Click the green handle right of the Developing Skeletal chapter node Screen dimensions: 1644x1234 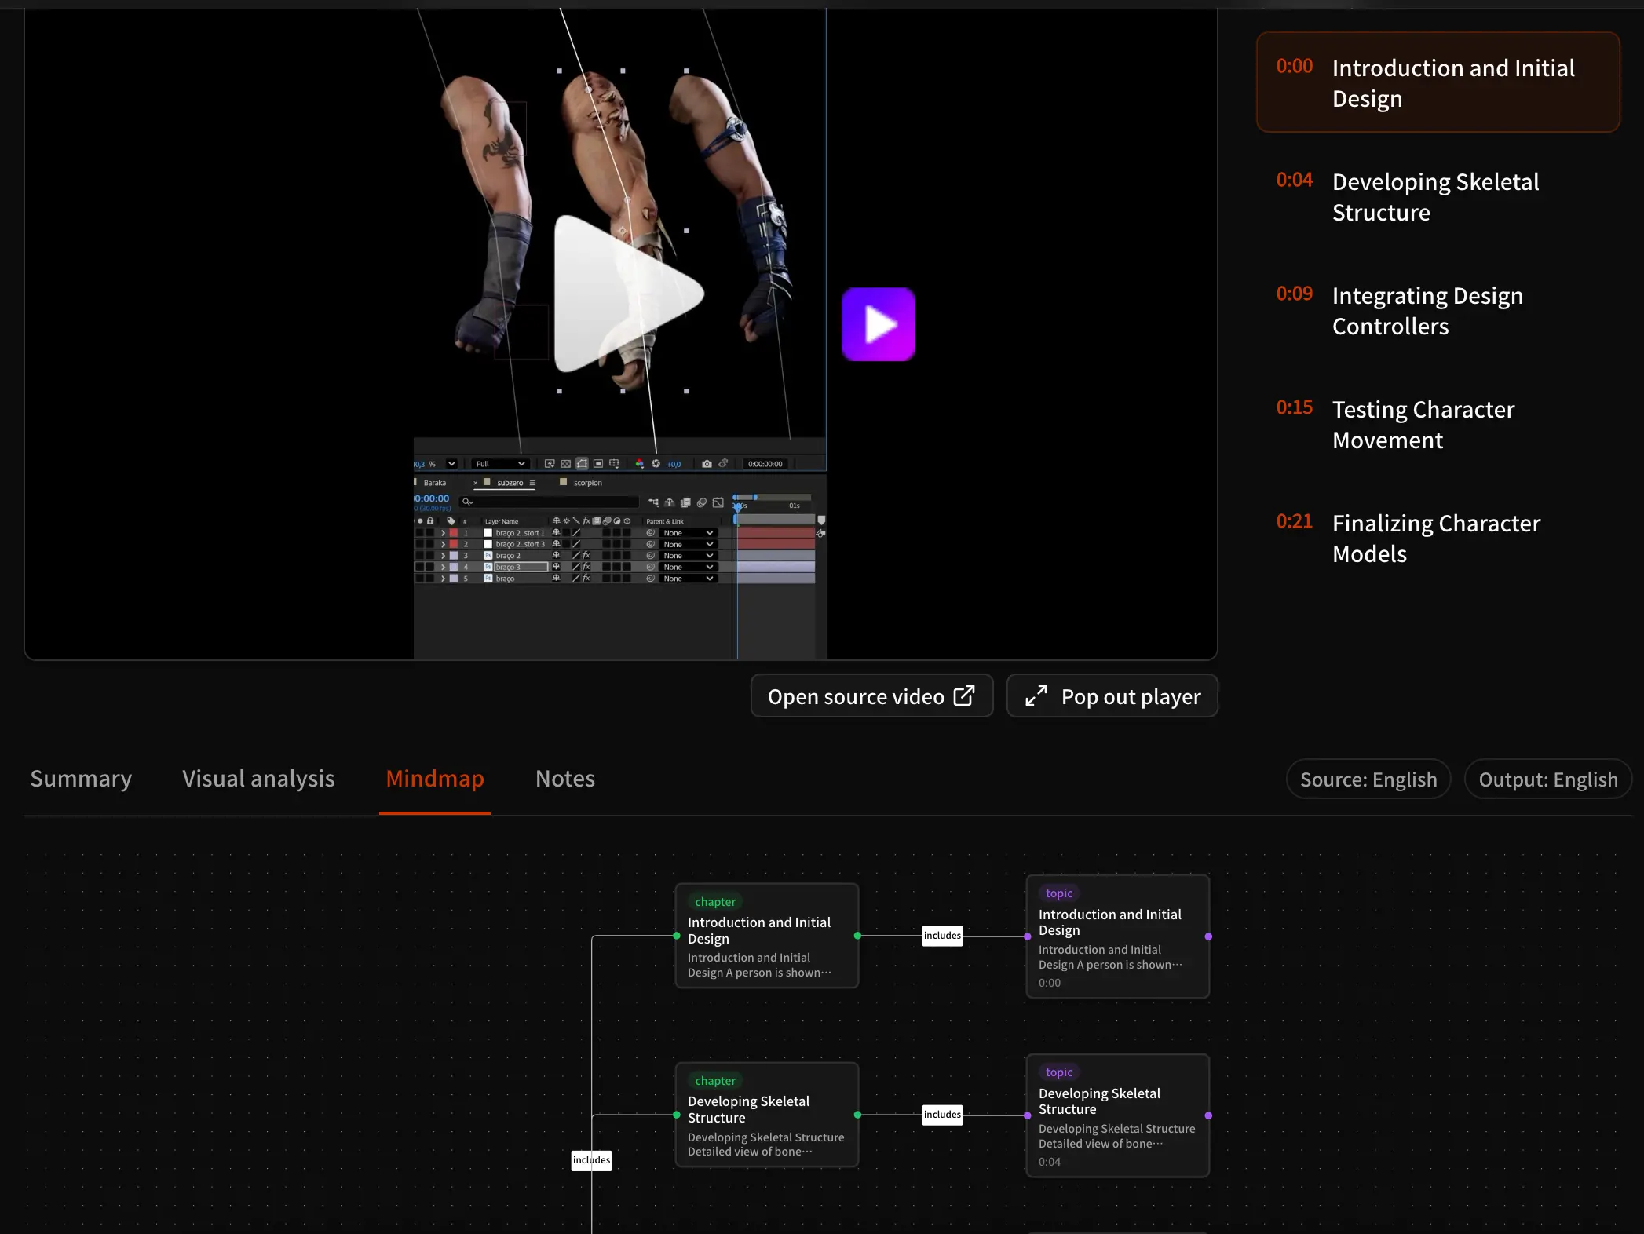tap(857, 1115)
